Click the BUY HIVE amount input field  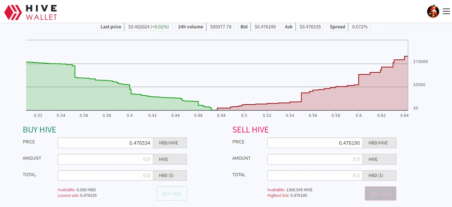tap(106, 159)
